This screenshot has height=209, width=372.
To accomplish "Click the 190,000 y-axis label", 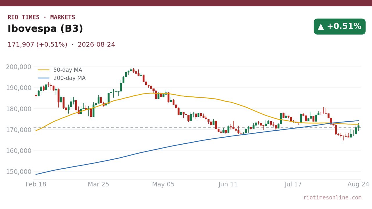I will point(19,88).
